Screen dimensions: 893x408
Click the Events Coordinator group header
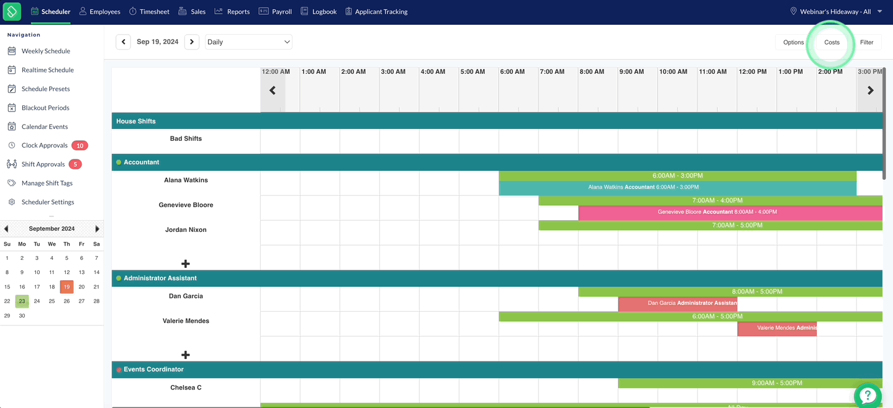[497, 370]
